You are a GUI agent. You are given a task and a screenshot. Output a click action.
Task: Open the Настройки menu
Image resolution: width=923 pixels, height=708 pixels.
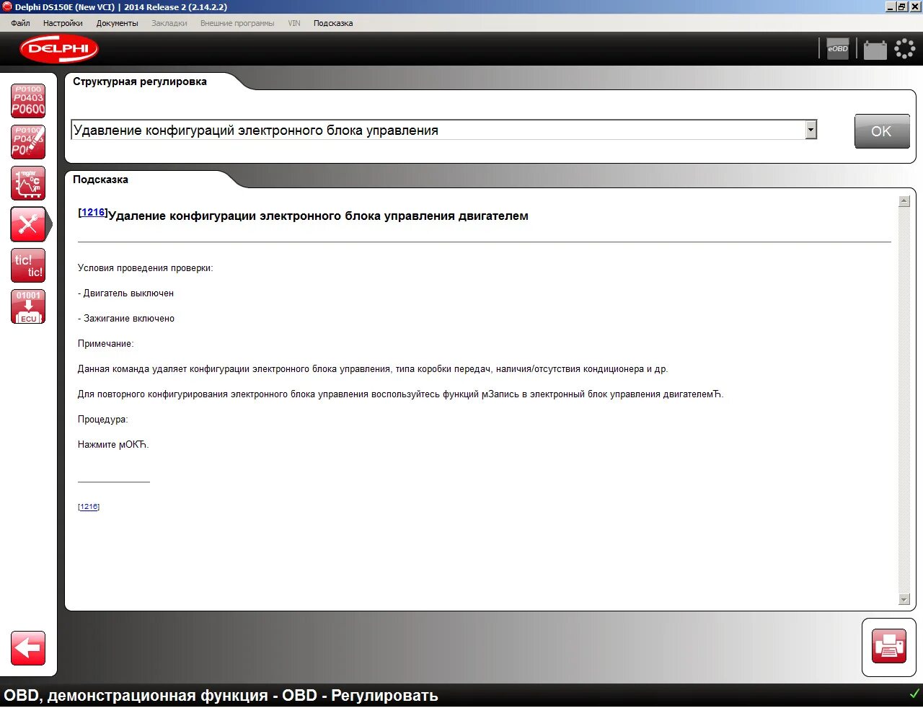(x=63, y=23)
